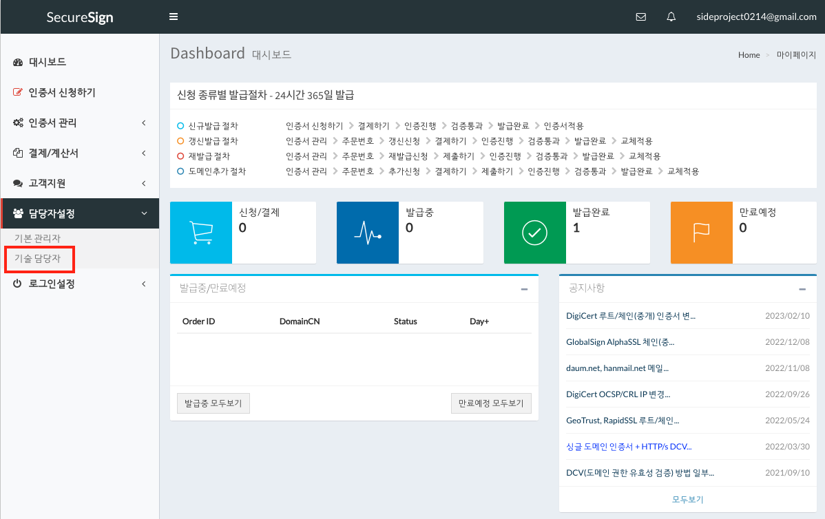Collapse the 담당자설정 submenu chevron
The height and width of the screenshot is (519, 825).
tap(144, 213)
